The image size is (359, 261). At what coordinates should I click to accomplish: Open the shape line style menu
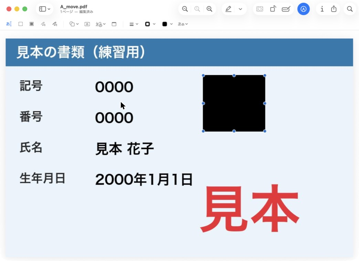click(x=134, y=24)
